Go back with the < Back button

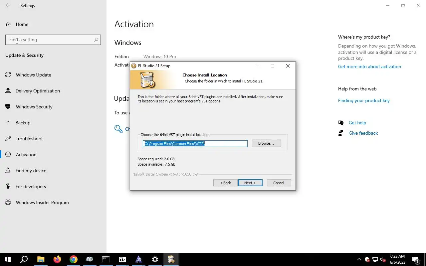[225, 183]
